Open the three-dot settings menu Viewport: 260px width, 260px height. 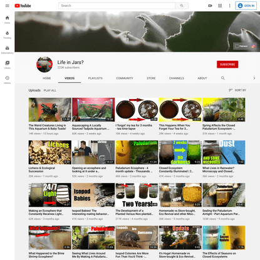pyautogui.click(x=229, y=6)
